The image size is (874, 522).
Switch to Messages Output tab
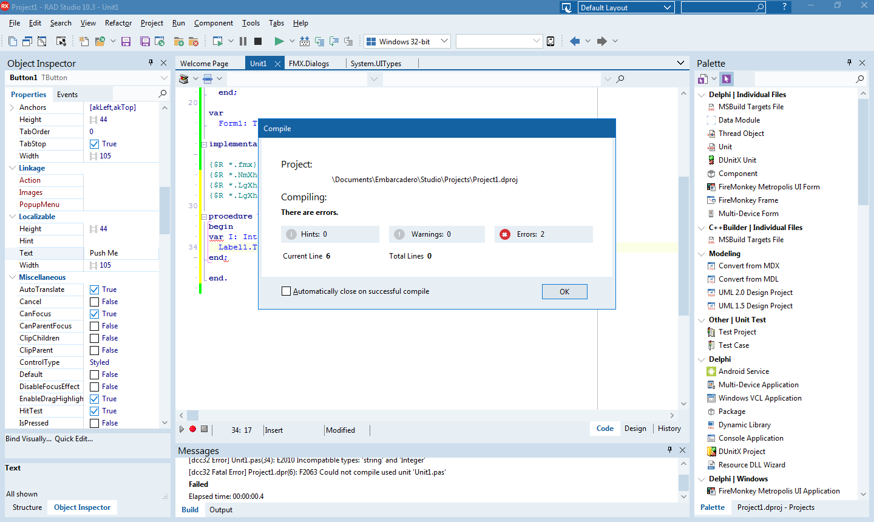coord(221,510)
